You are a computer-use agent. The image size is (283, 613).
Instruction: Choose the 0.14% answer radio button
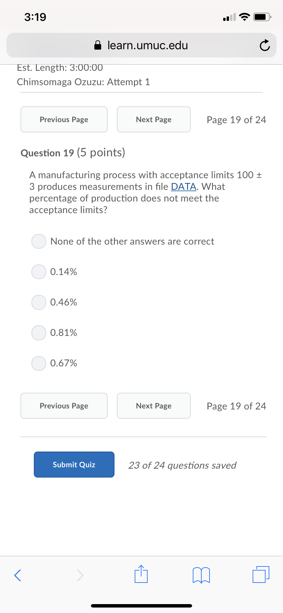pyautogui.click(x=39, y=272)
